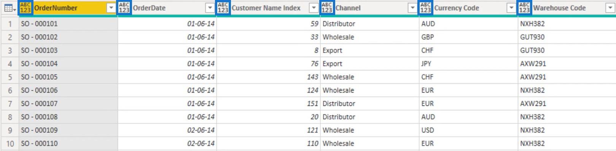Viewport: 616px width, 151px height.
Task: Select the Warehouse Code column header
Action: click(x=567, y=8)
